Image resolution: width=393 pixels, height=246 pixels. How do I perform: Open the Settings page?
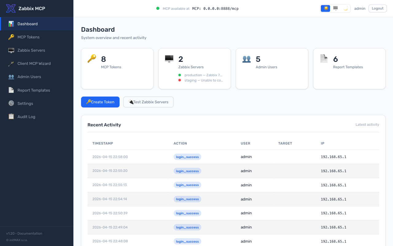37,103
